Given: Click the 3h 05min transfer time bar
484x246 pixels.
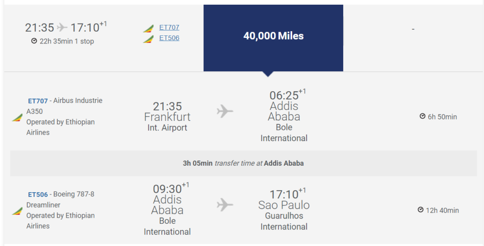Looking at the screenshot, I should click(x=243, y=163).
